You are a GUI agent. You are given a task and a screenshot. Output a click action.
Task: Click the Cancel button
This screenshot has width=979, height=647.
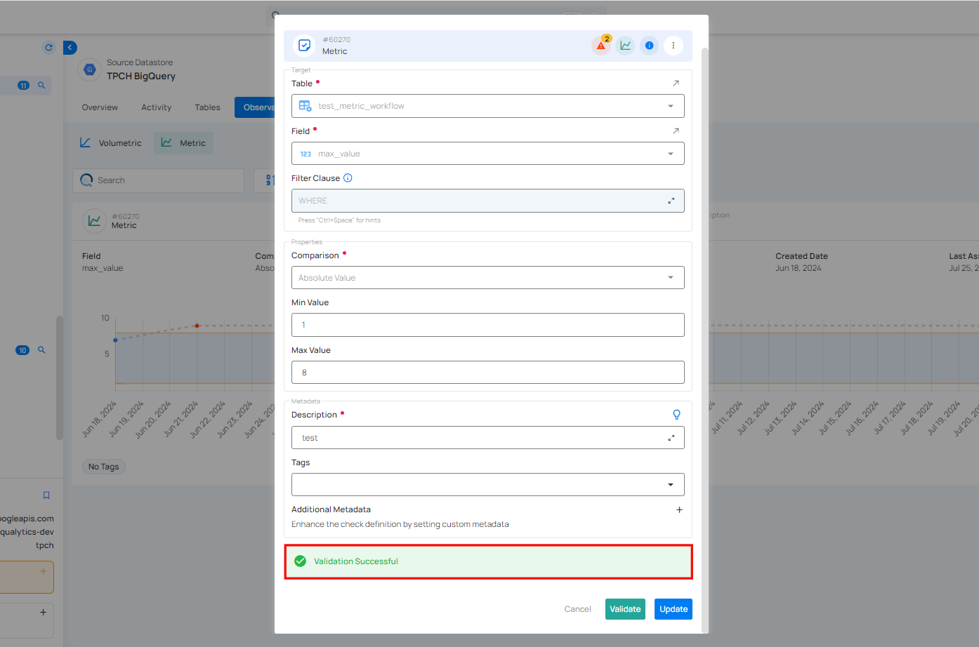click(x=577, y=609)
